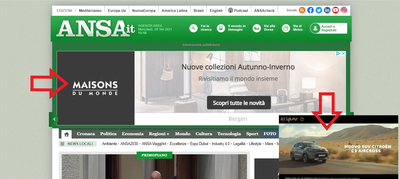Open the ANSA Instagram icon

pyautogui.click(x=344, y=10)
